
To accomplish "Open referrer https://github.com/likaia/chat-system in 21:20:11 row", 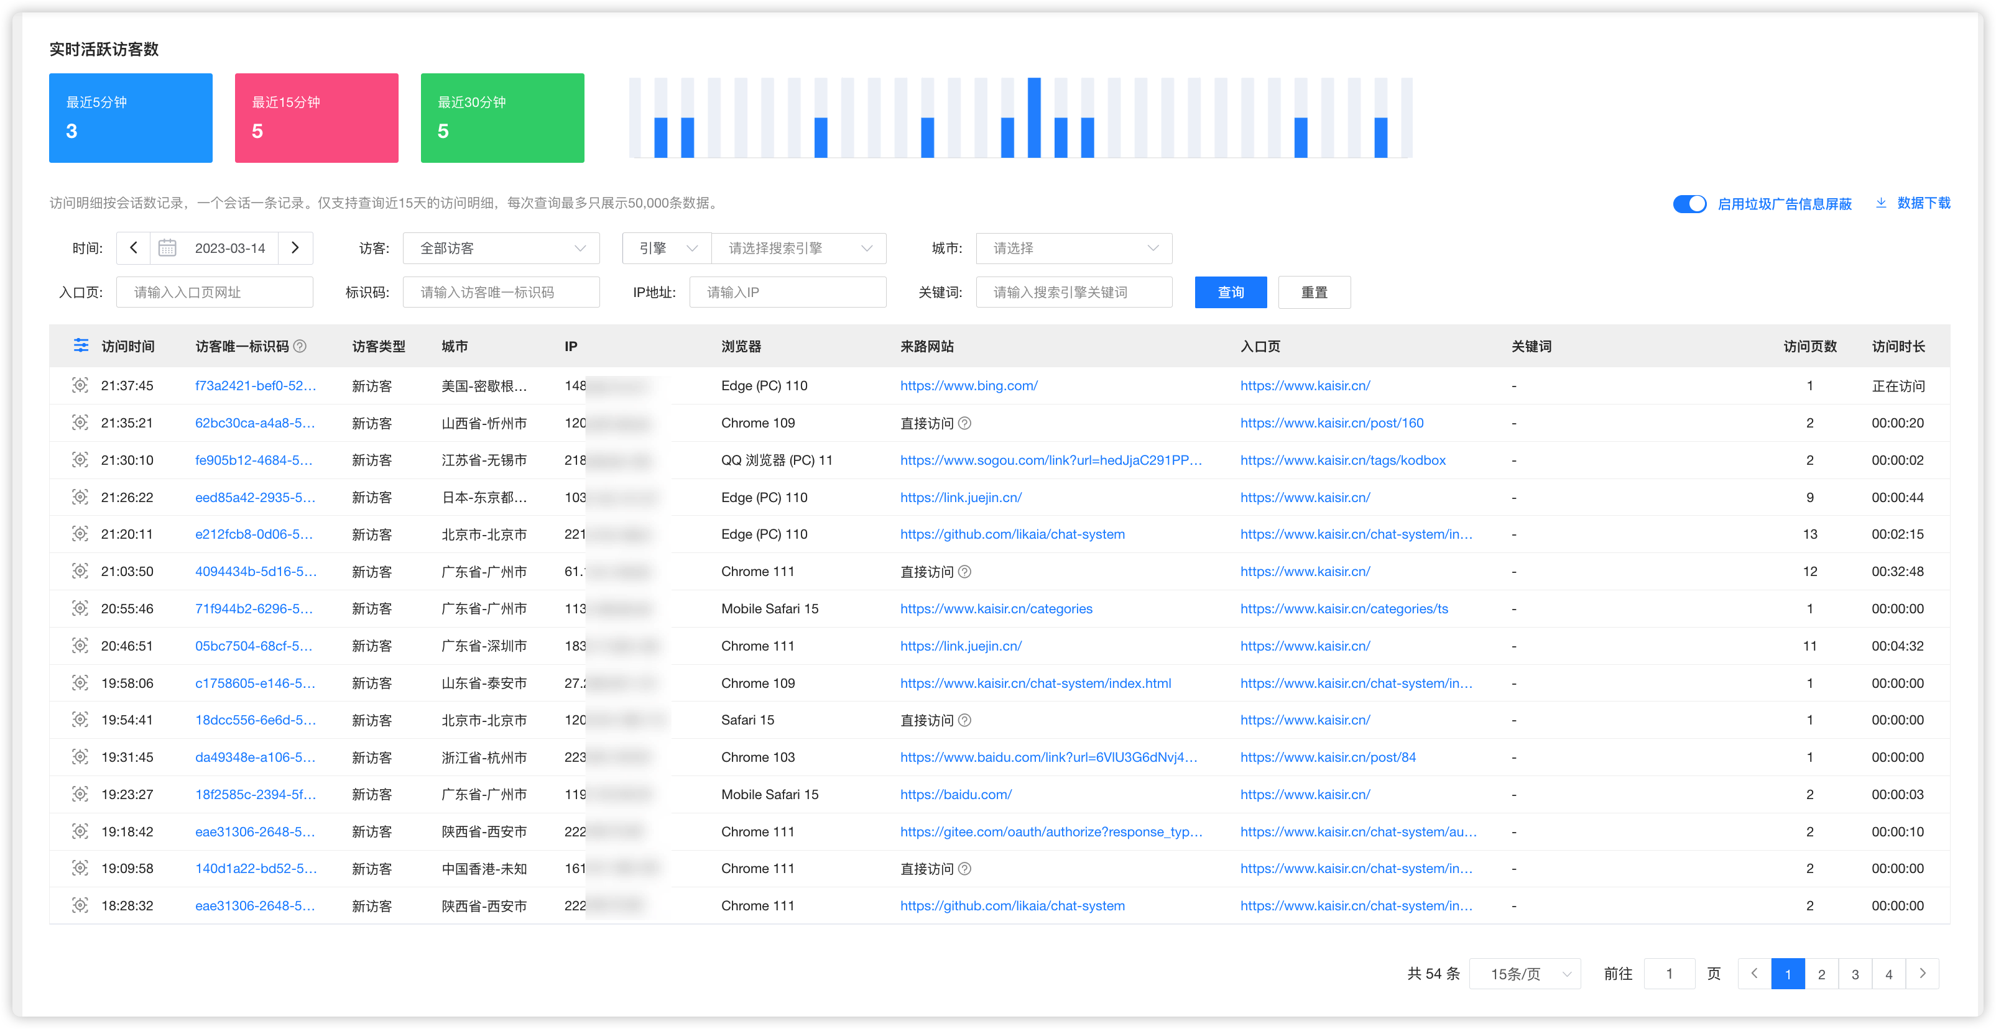I will (1012, 534).
